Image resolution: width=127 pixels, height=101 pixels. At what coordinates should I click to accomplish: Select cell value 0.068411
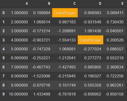tap(115, 13)
